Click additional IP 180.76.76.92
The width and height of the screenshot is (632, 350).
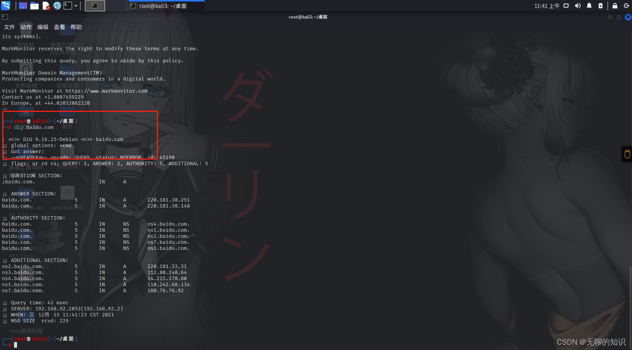[166, 291]
